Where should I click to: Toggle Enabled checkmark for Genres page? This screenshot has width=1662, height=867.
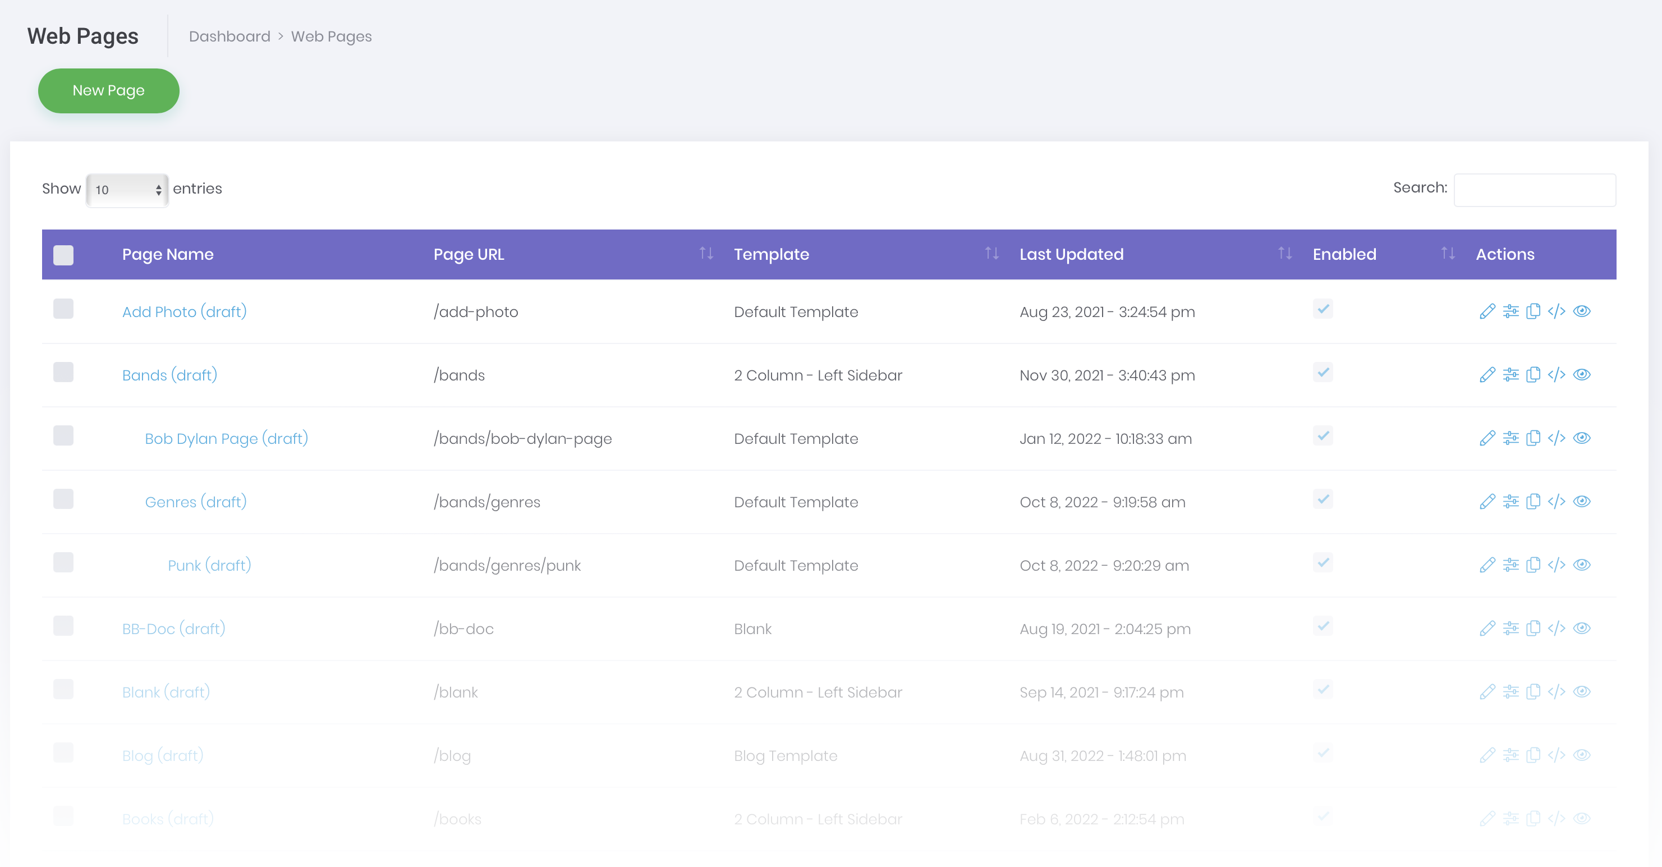tap(1323, 499)
